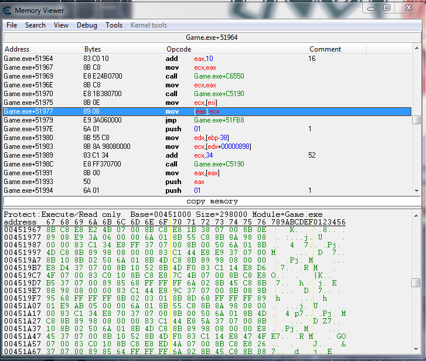
Task: Click the Opcode column header
Action: pos(234,49)
